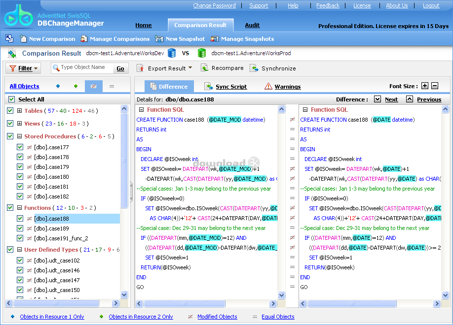
Task: Collapse left Function SQL section
Action: [141, 110]
